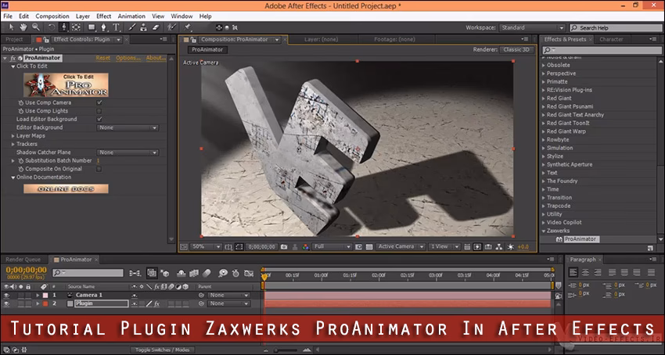This screenshot has height=355, width=665.
Task: Enable Composite On Original checkbox
Action: (99, 169)
